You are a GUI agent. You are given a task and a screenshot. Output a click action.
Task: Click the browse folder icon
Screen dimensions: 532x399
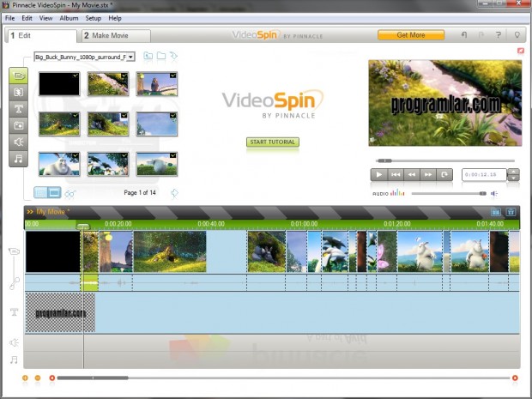(161, 56)
